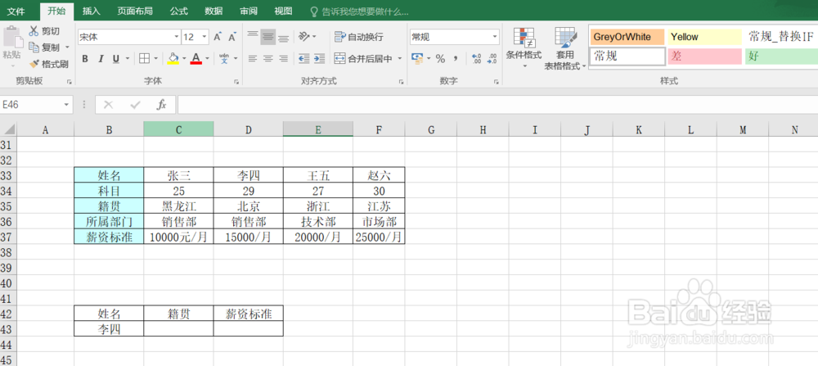Screen dimensions: 818x366
Task: Toggle underline formatting (U)
Action: point(115,58)
